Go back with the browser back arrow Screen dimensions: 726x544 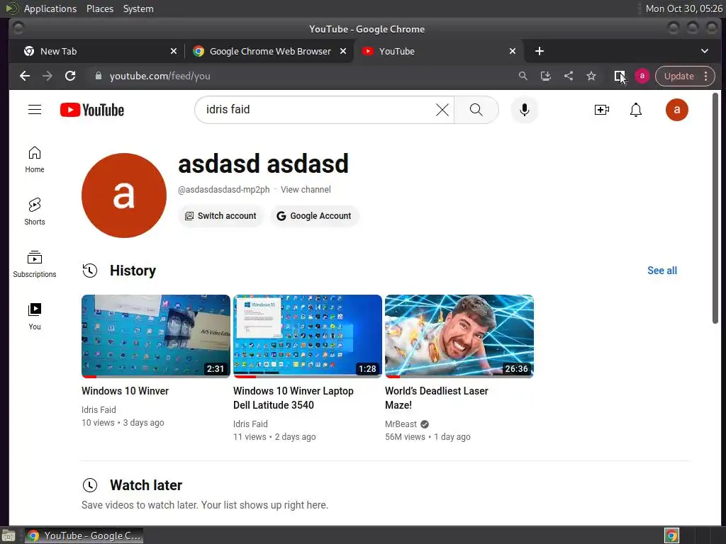click(x=25, y=76)
